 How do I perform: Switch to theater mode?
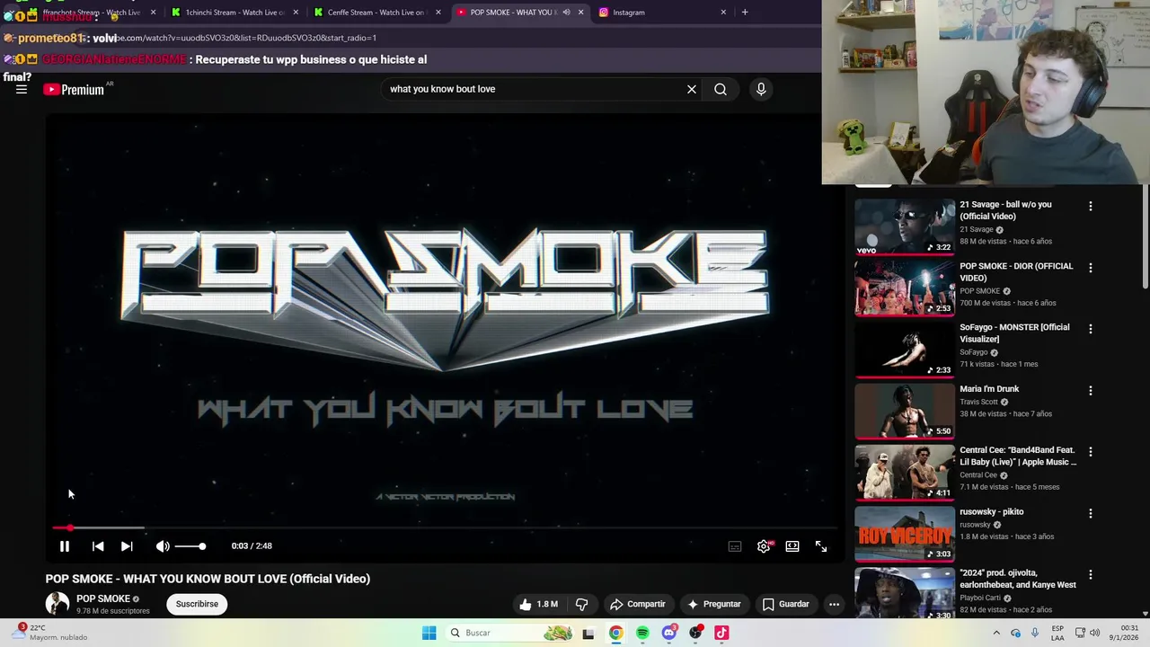click(792, 546)
